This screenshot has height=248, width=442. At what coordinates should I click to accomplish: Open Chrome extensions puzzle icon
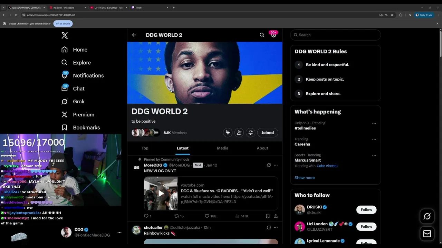point(401,15)
